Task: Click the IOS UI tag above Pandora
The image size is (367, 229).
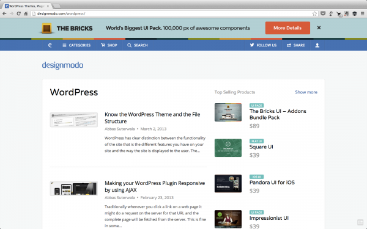Action: (256, 177)
